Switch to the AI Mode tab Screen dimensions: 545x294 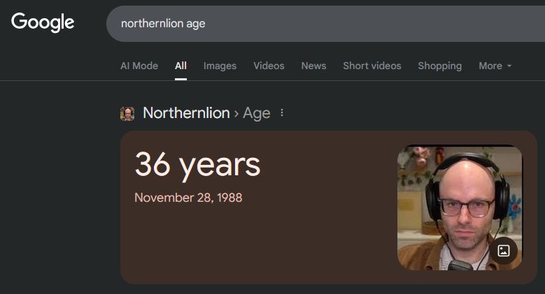tap(139, 66)
